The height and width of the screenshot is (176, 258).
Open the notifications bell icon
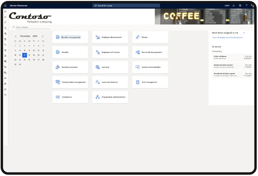[233, 5]
